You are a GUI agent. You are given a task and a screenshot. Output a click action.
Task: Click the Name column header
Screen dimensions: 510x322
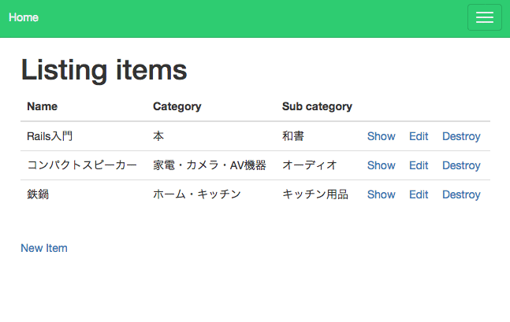[42, 106]
